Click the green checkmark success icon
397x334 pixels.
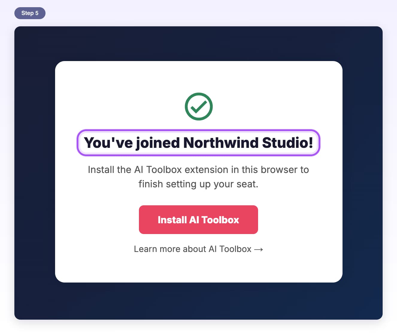(198, 107)
